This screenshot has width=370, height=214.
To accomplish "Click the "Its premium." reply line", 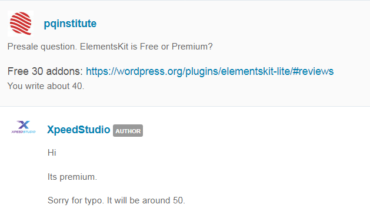I will 72,177.
